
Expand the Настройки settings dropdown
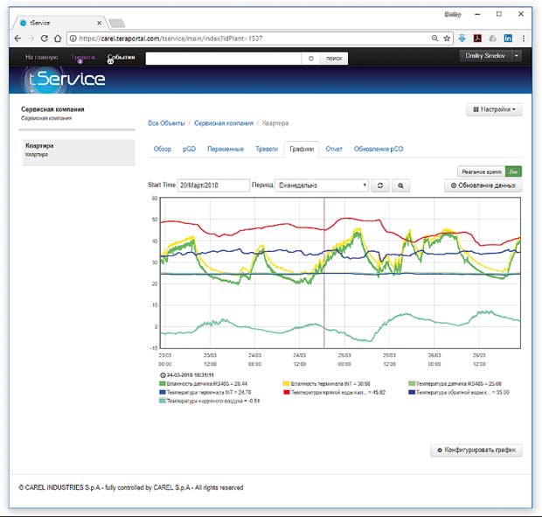tap(494, 109)
